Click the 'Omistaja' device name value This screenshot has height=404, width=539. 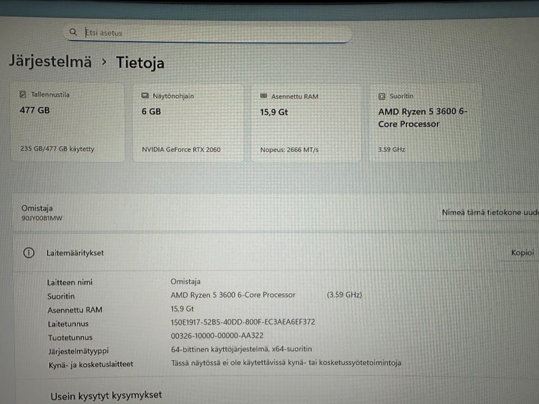[x=185, y=281]
